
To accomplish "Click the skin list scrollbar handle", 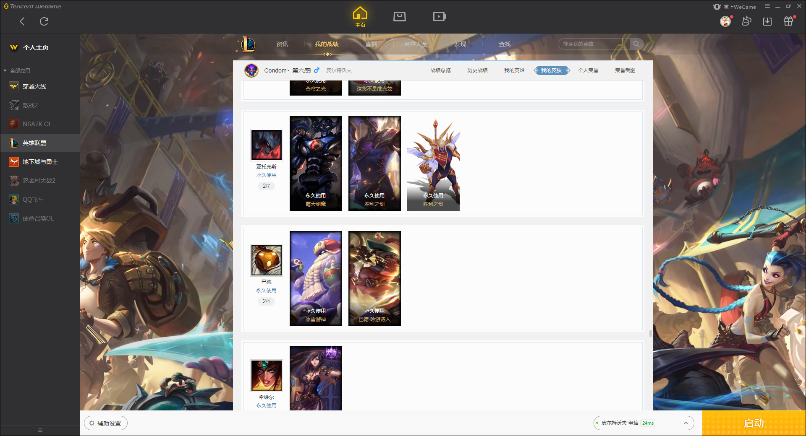I will tap(650, 333).
